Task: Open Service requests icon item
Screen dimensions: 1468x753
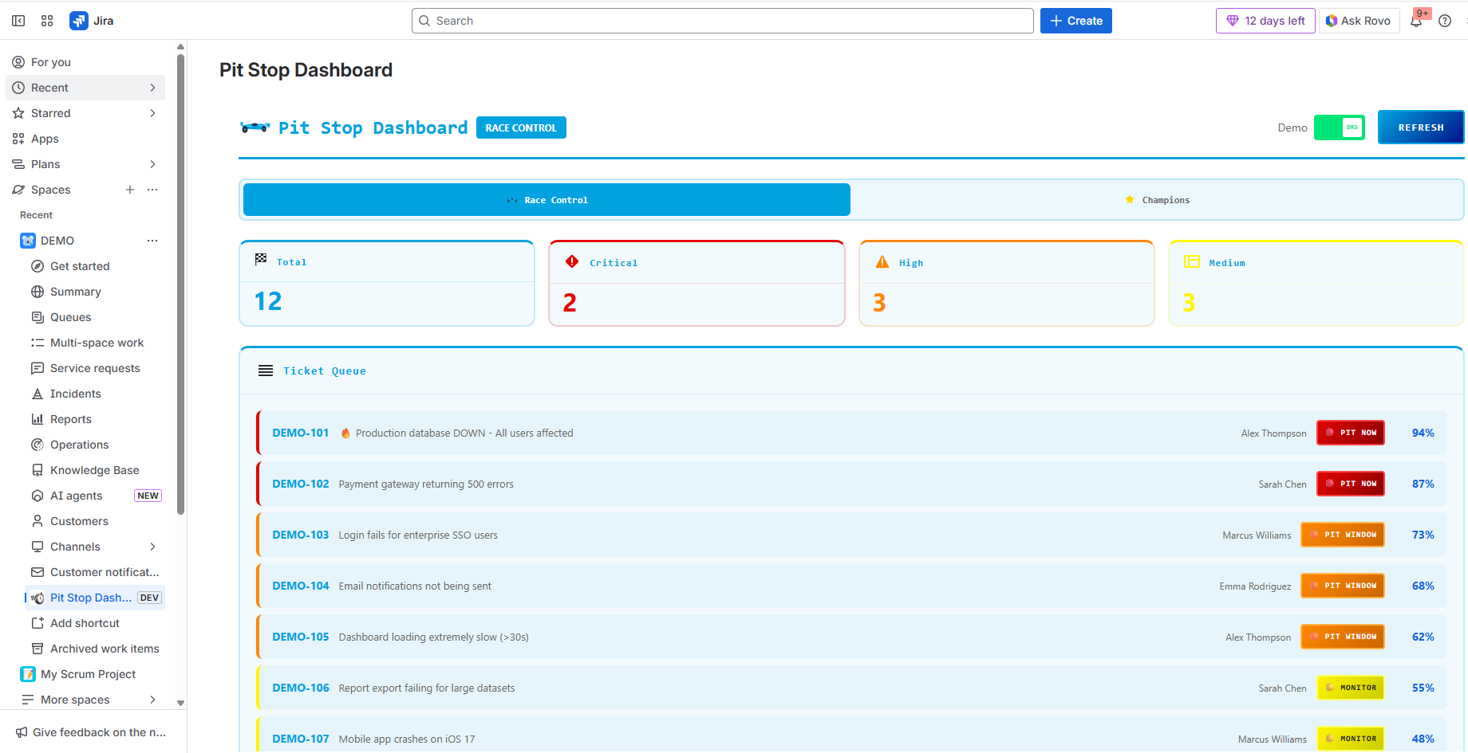Action: click(x=37, y=368)
